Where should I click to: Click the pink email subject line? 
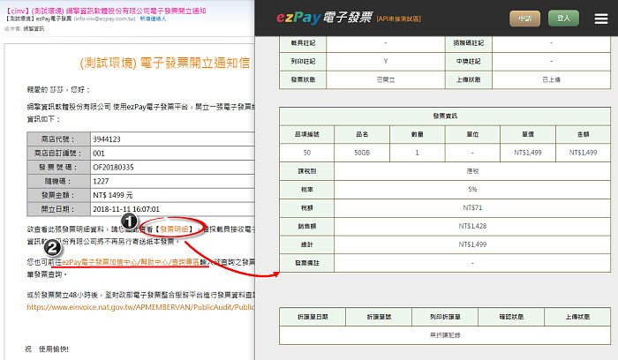click(106, 11)
